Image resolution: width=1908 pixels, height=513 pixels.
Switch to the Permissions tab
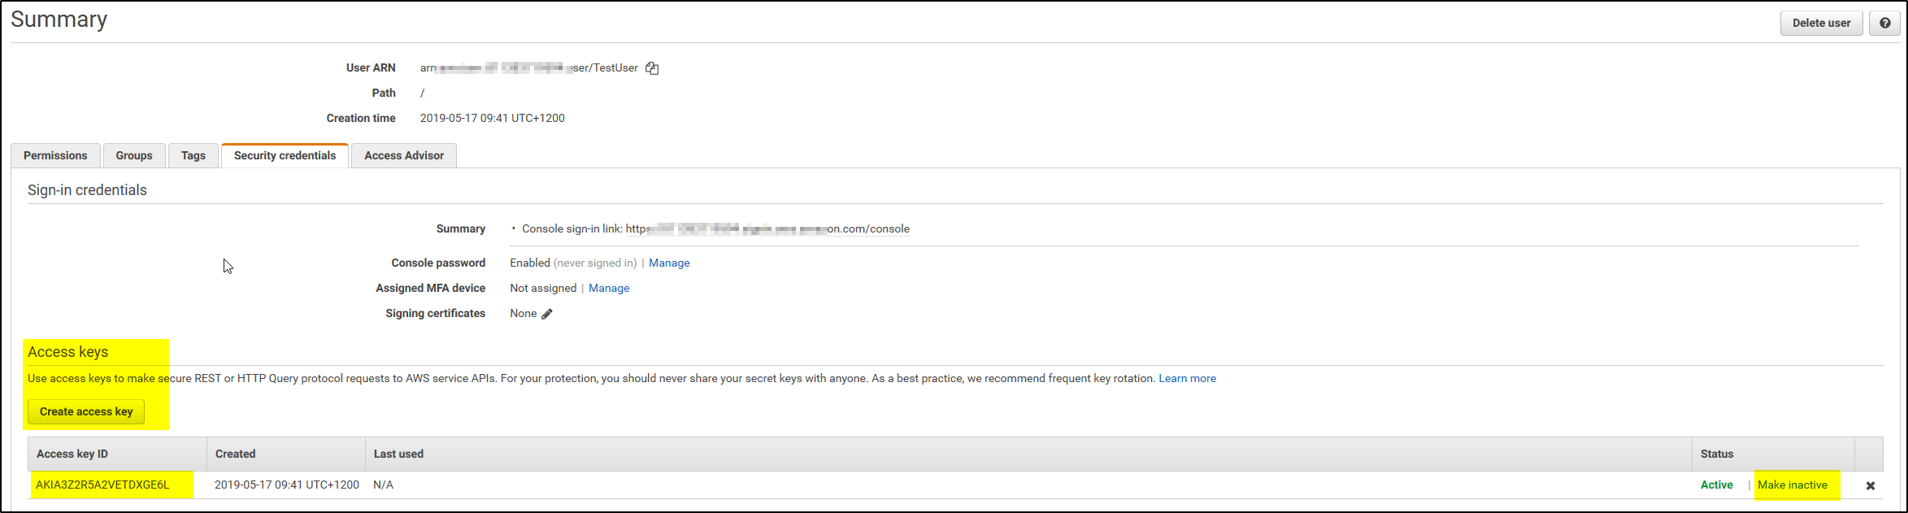tap(55, 155)
